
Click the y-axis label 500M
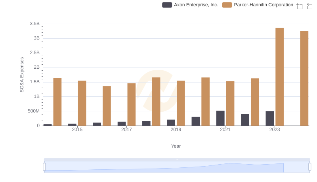point(34,111)
